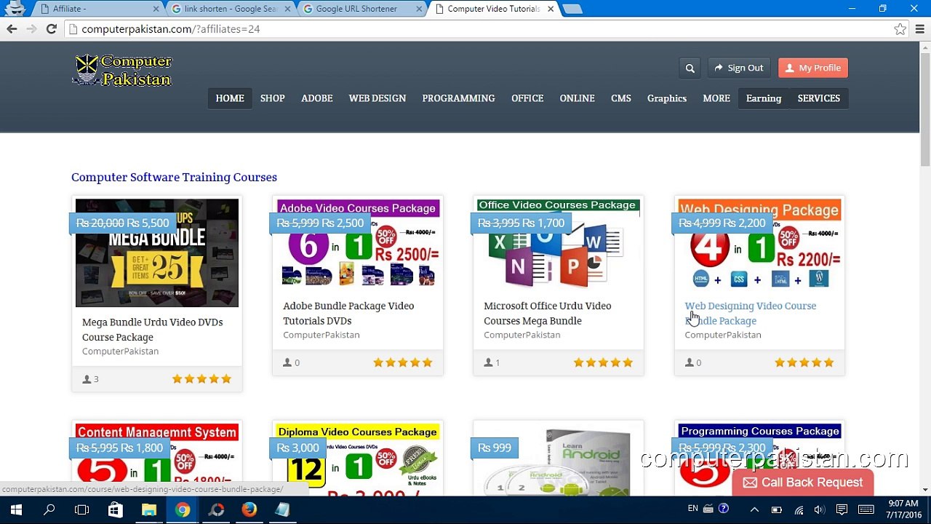Open the SHOP menu
This screenshot has width=931, height=524.
273,98
